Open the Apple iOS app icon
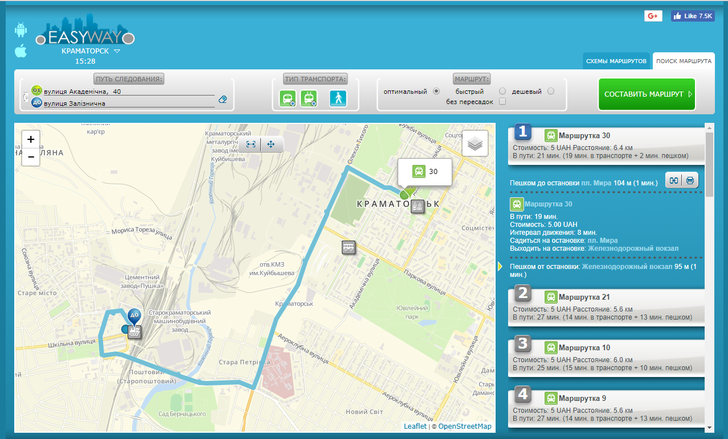Screen dimensions: 728x439 (x=21, y=51)
